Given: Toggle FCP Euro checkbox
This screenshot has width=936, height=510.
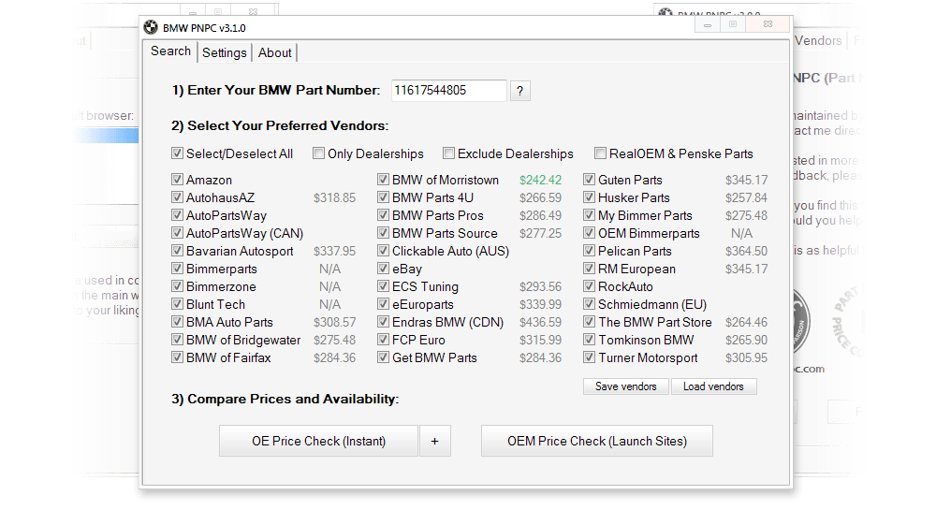Looking at the screenshot, I should point(383,340).
